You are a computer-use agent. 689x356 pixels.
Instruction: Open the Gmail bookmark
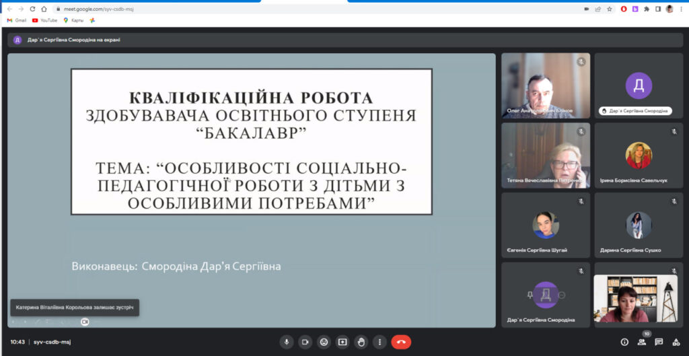[17, 20]
